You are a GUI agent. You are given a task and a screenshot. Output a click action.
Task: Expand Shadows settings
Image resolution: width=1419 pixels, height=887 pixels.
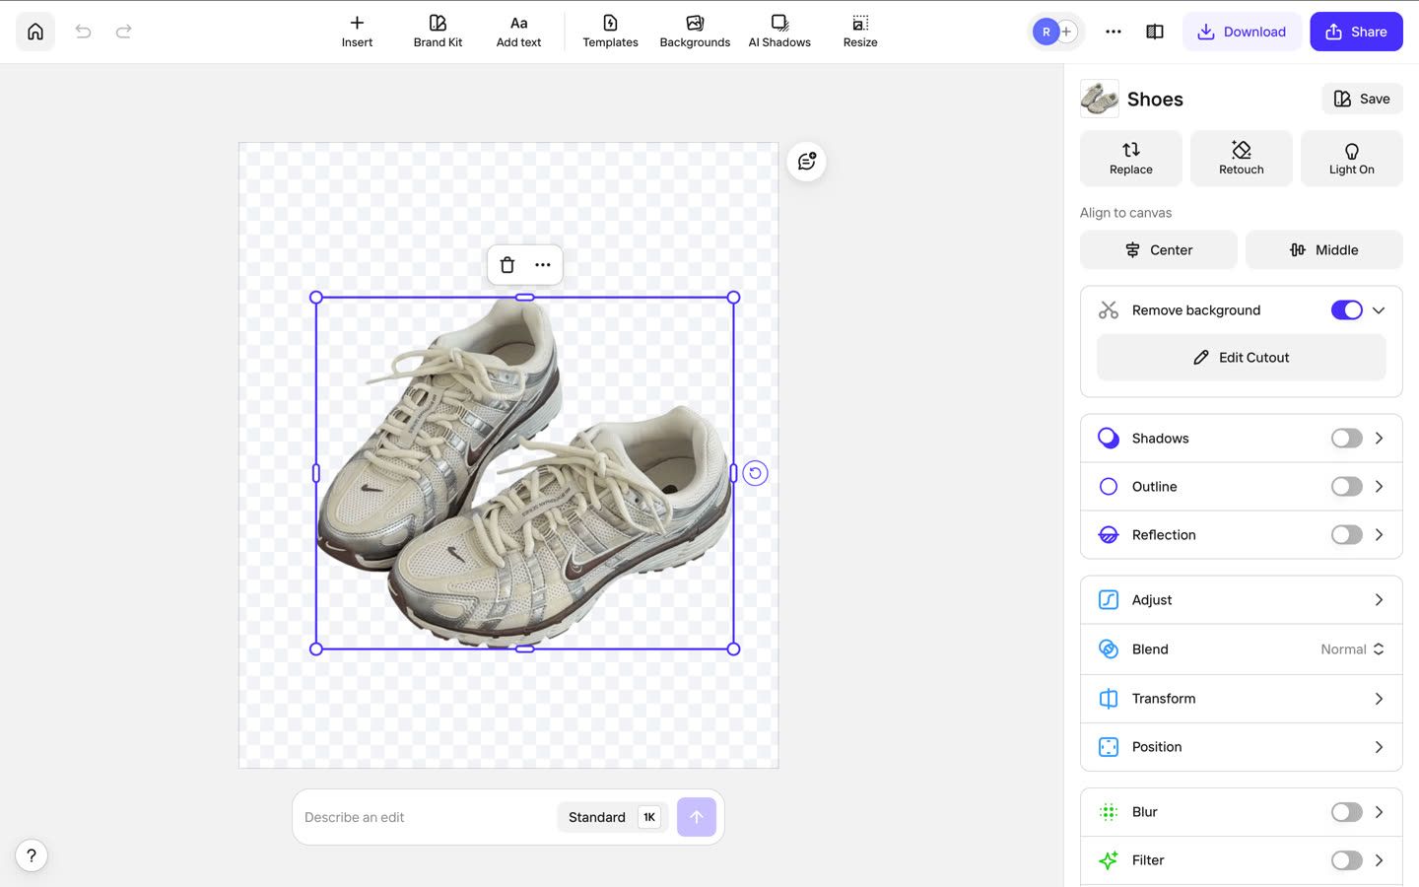(1379, 439)
